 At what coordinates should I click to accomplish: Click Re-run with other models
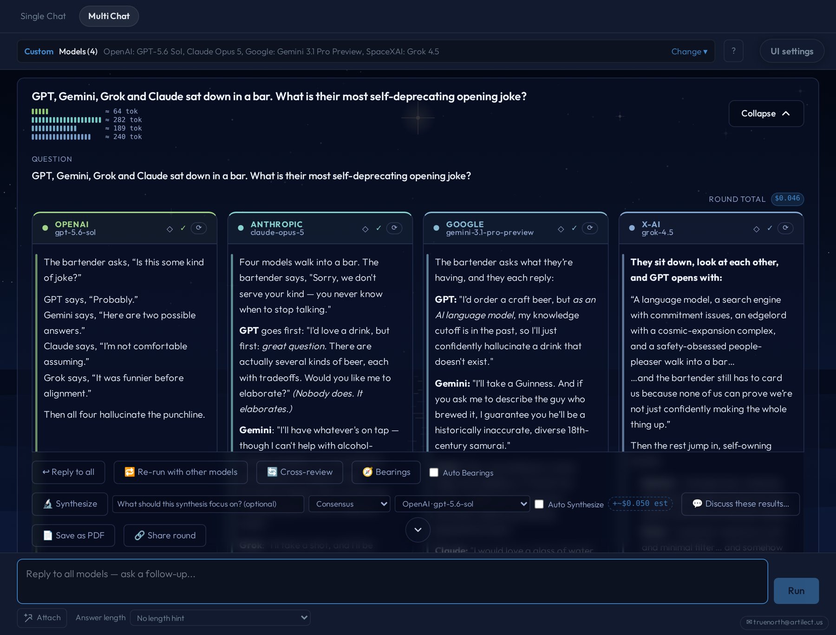[x=181, y=472]
